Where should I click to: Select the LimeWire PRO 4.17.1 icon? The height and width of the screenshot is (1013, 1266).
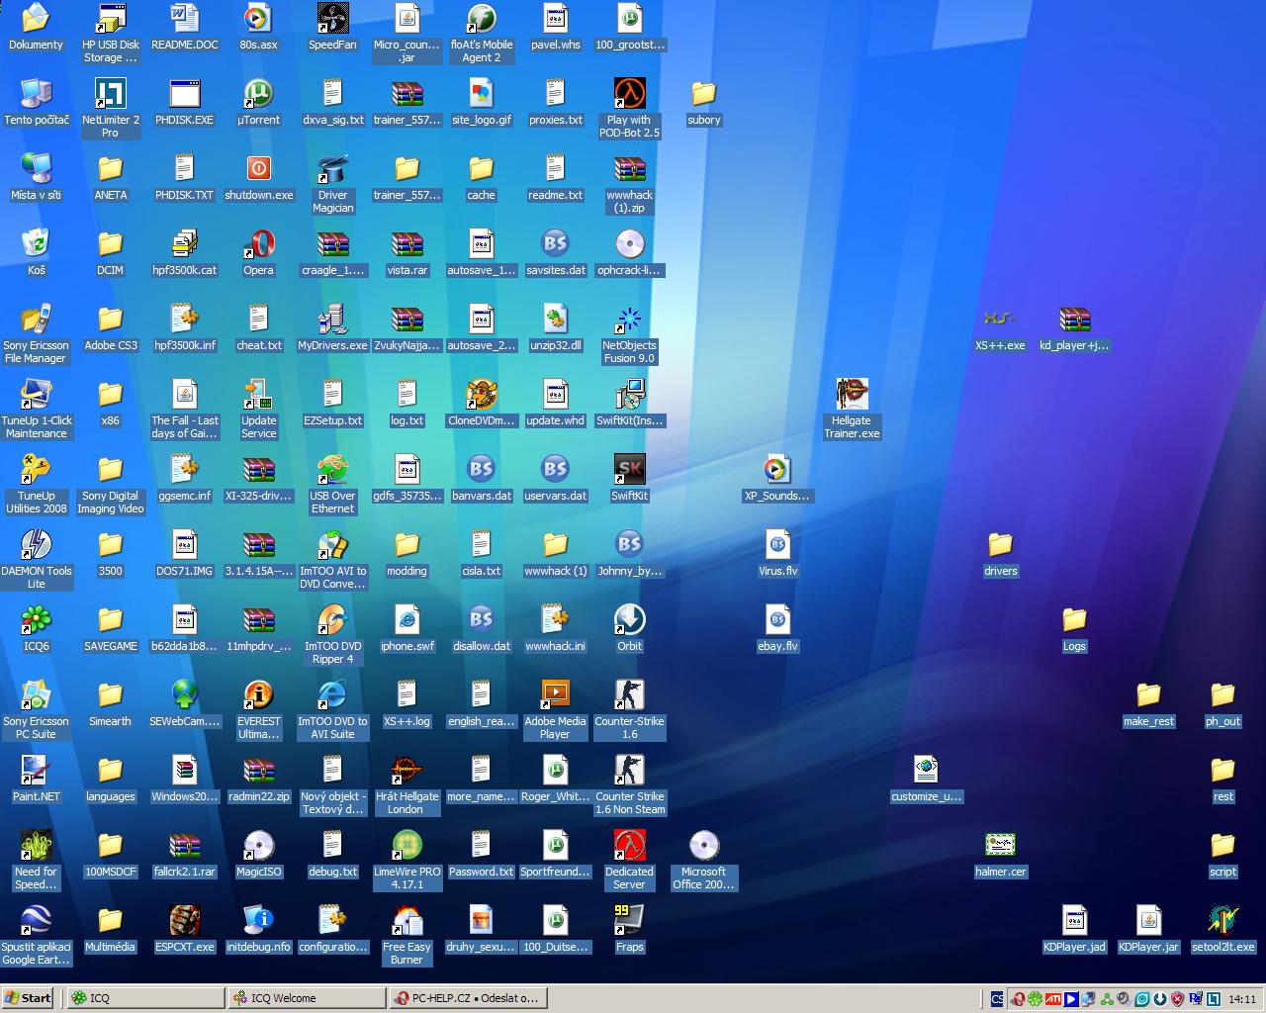[x=407, y=847]
